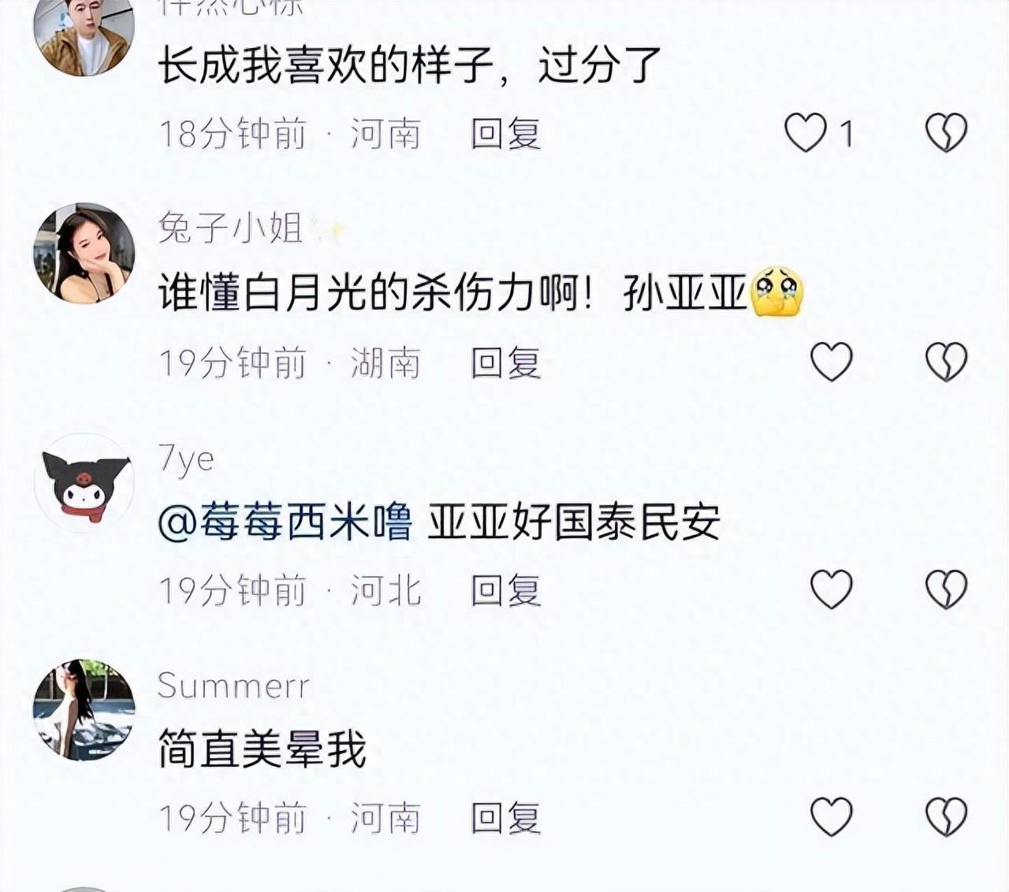Open 7ye's profile via username

click(186, 459)
